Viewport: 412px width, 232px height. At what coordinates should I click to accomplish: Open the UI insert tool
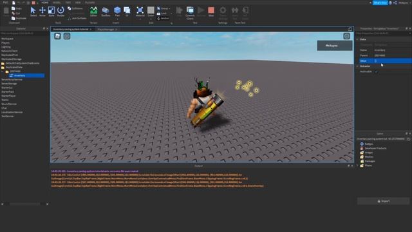pyautogui.click(x=127, y=12)
